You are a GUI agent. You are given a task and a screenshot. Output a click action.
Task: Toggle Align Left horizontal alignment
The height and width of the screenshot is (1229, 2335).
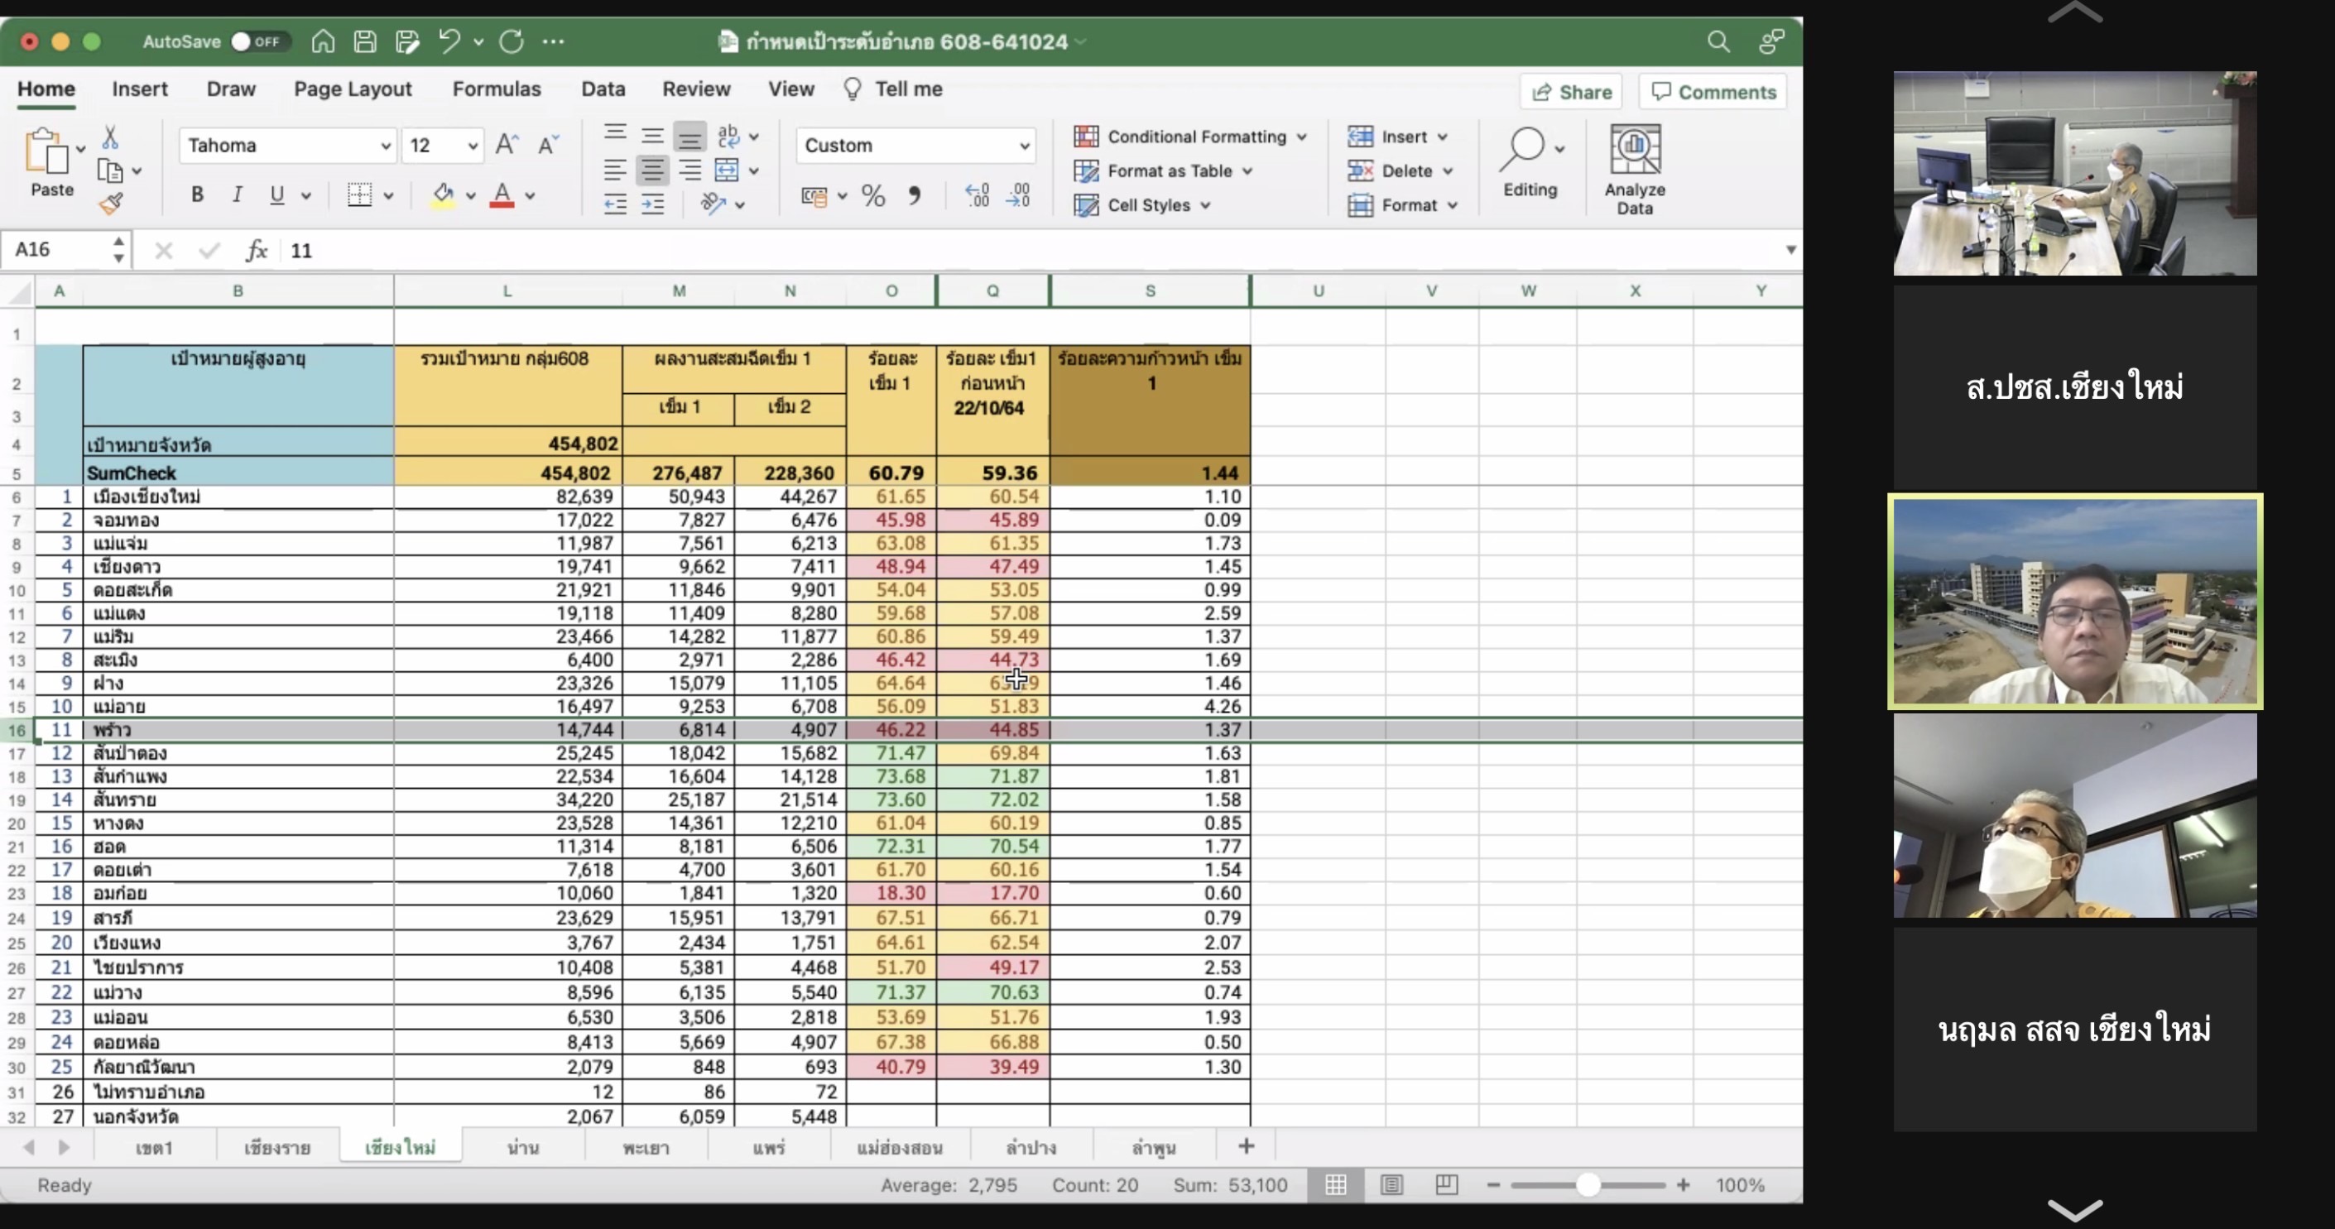pyautogui.click(x=614, y=170)
